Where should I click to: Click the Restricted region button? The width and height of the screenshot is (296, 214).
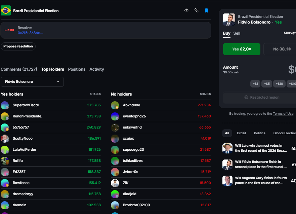pos(260,97)
